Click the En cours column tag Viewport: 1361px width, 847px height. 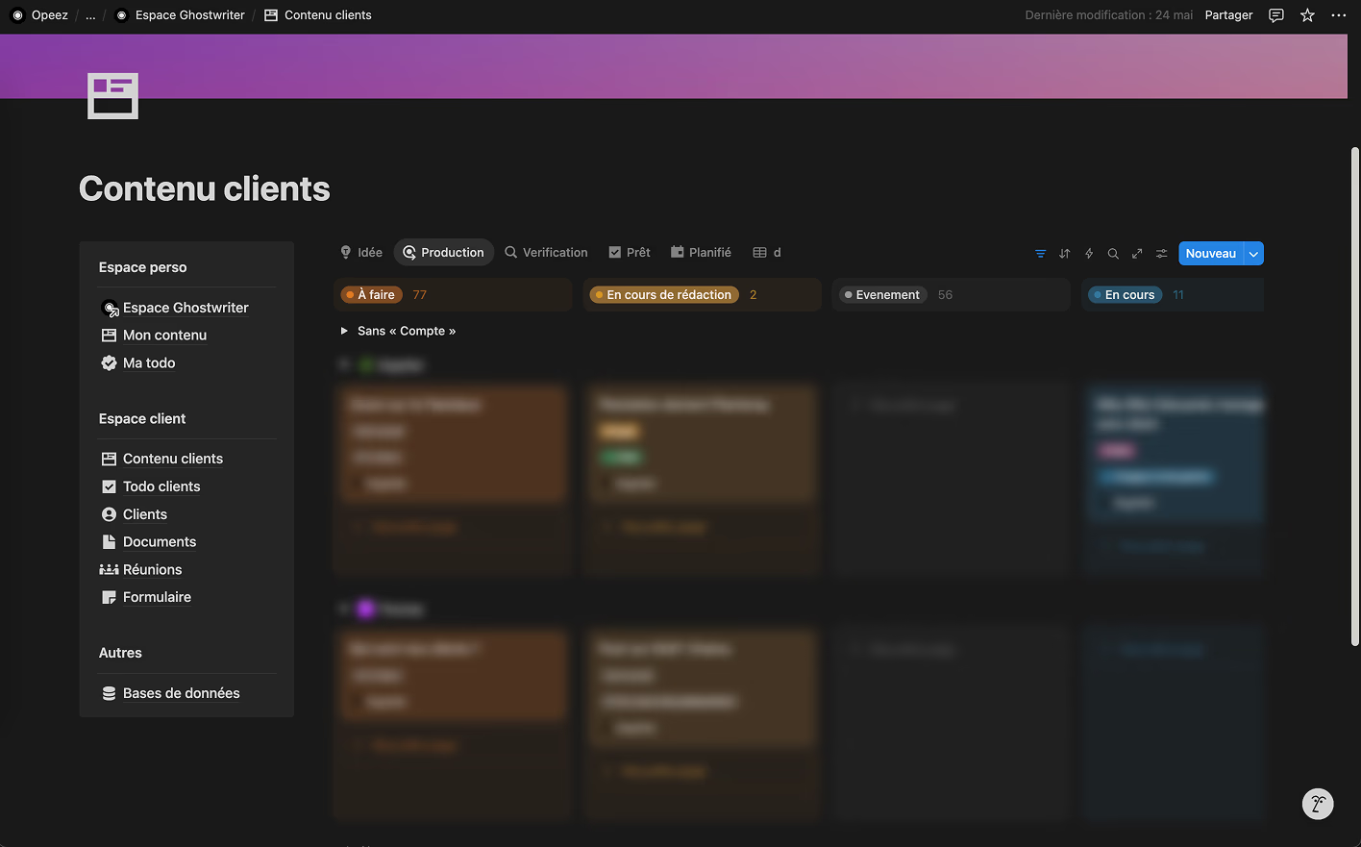click(x=1125, y=295)
